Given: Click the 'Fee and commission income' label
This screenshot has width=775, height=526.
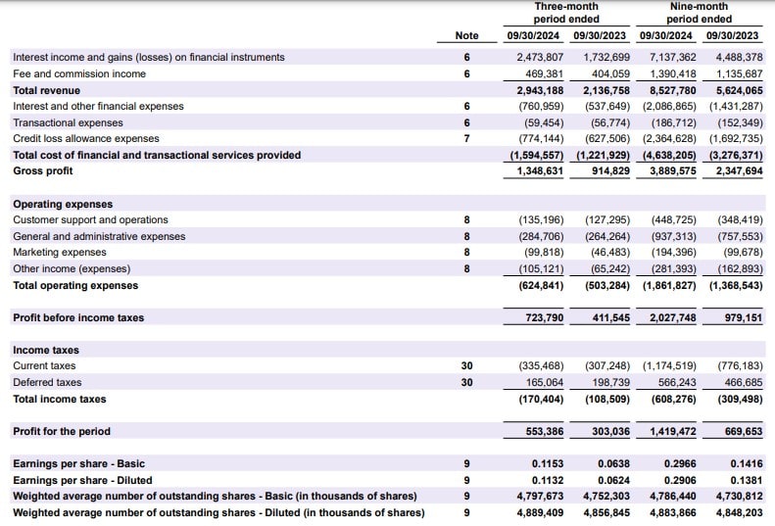Looking at the screenshot, I should click(x=79, y=74).
